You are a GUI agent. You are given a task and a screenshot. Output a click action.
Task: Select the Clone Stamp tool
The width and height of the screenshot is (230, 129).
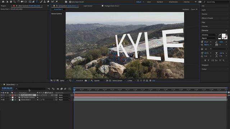(x=45, y=2)
